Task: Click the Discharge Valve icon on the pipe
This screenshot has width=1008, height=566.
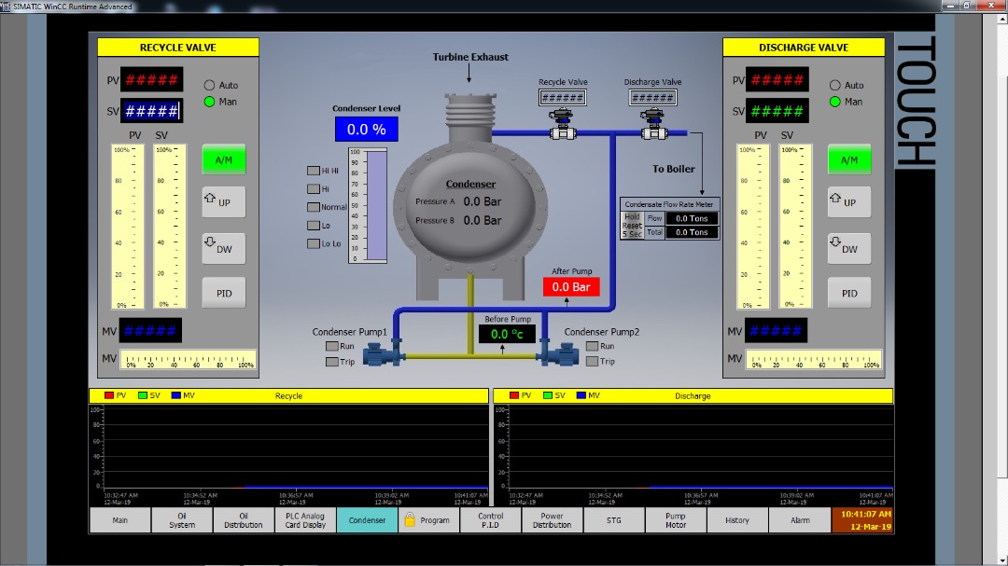Action: (x=652, y=126)
